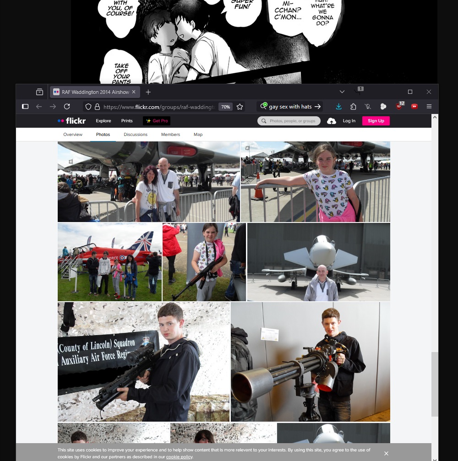Bookmark this page with star icon
The width and height of the screenshot is (458, 461).
[240, 107]
